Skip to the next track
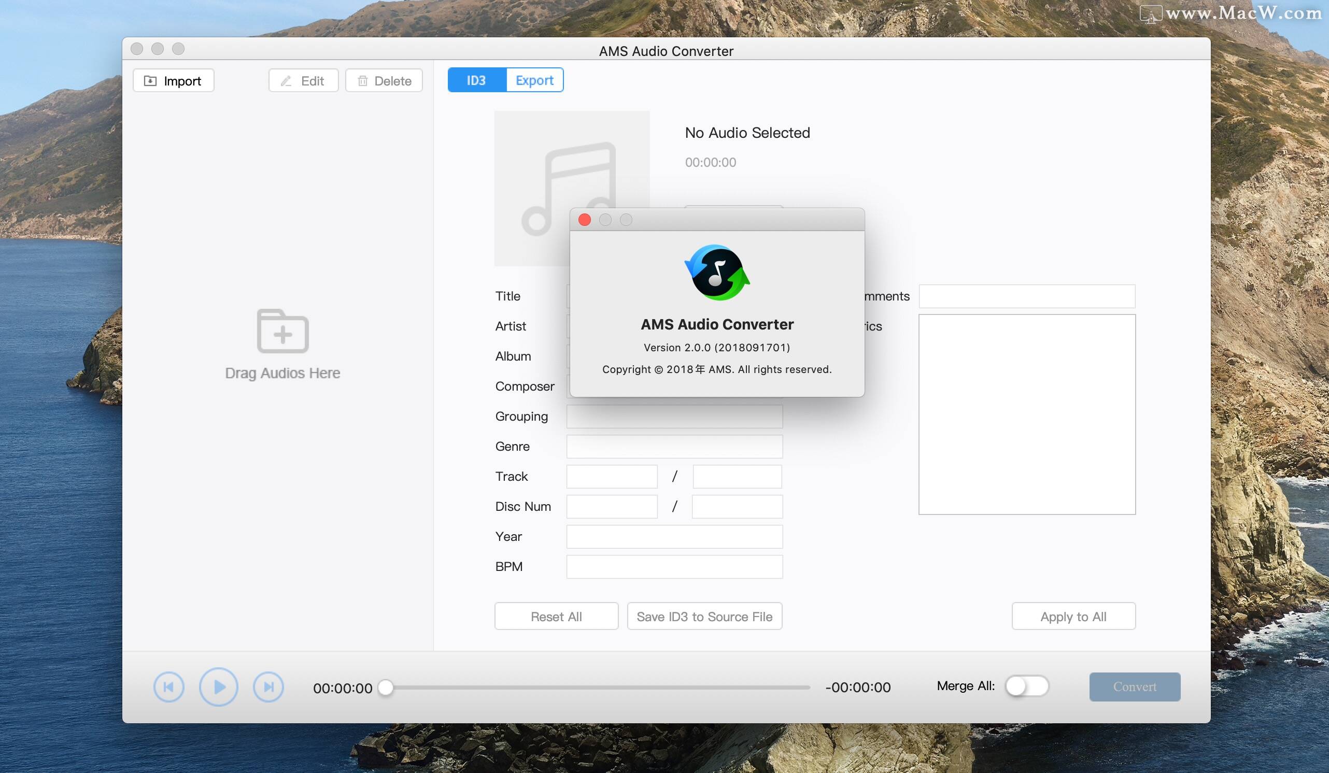Viewport: 1329px width, 773px height. coord(268,686)
